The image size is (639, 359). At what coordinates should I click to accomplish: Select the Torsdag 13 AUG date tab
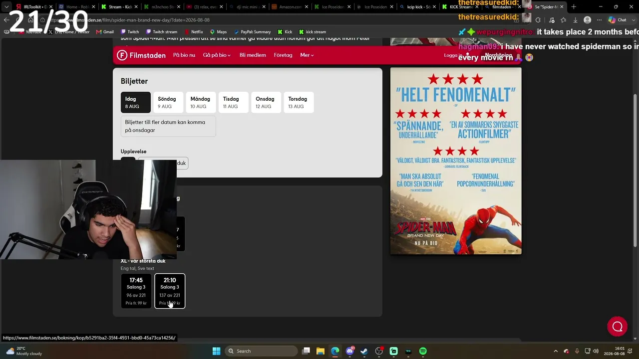coord(299,102)
